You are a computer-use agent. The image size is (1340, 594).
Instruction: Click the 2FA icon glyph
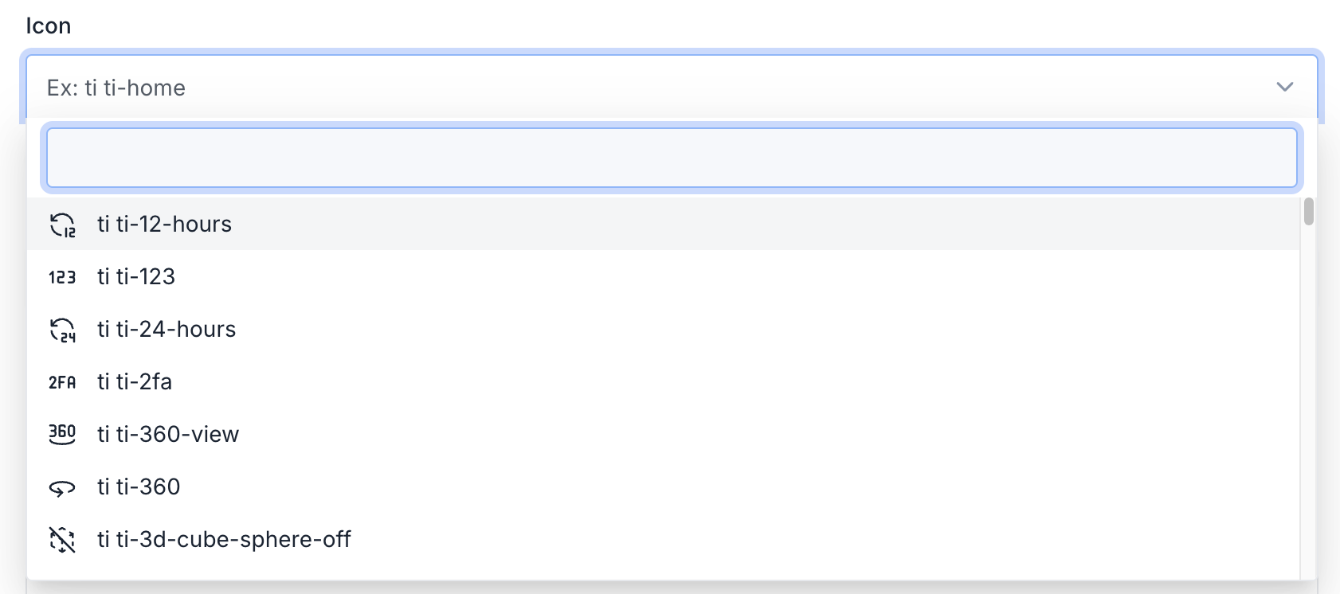62,382
